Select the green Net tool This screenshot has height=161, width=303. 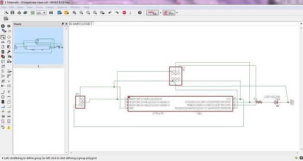[9, 107]
